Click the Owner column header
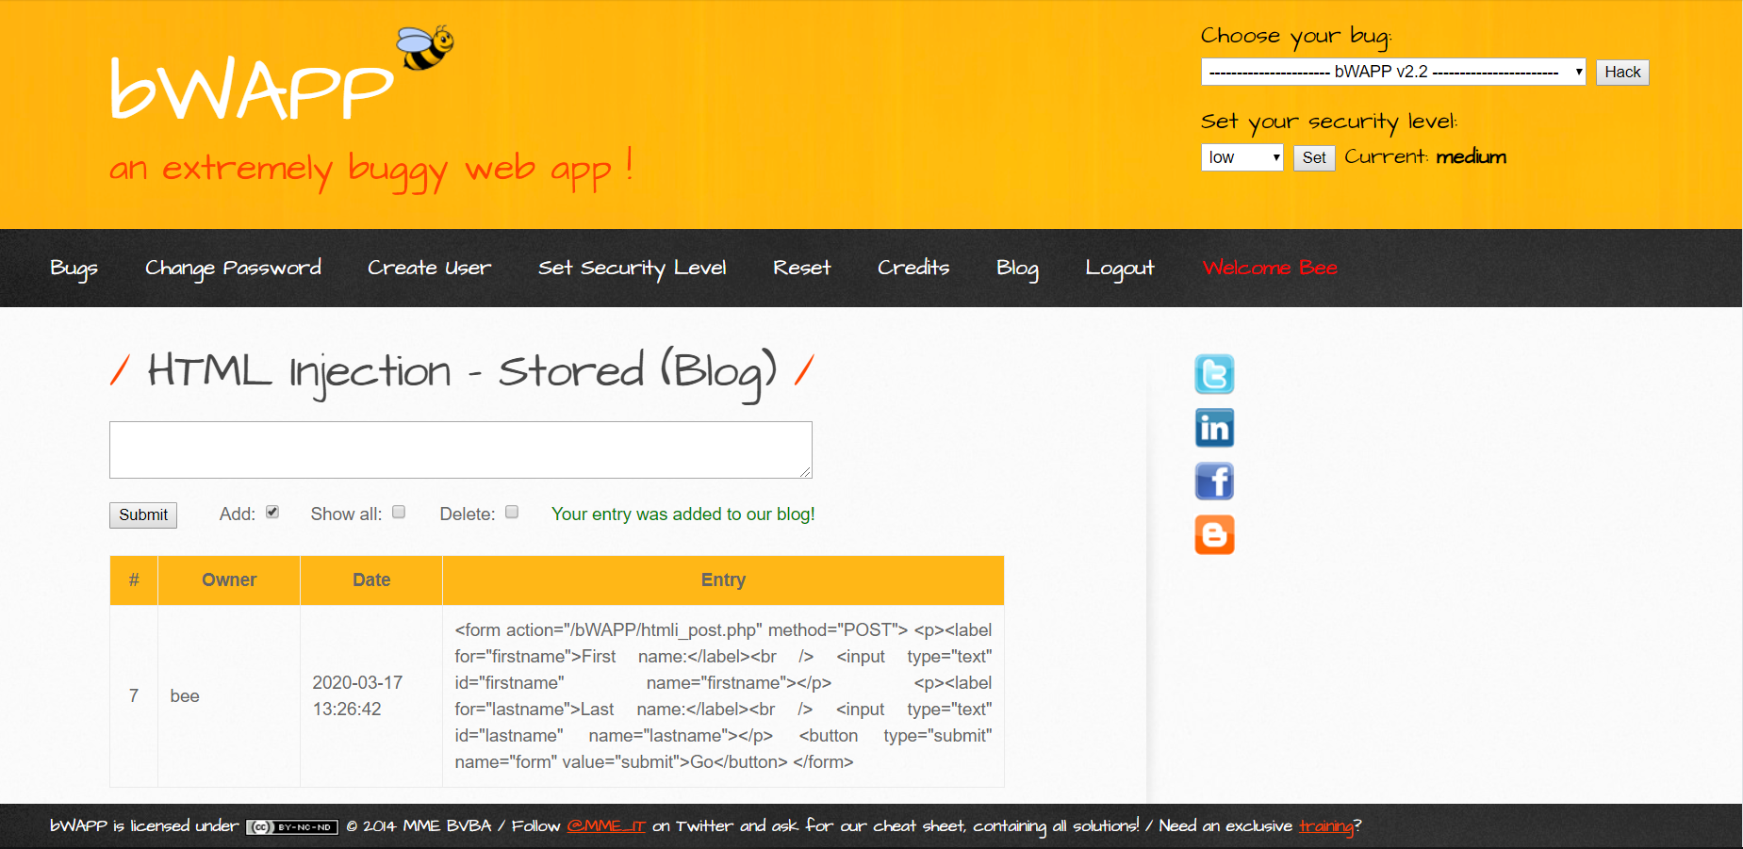 (x=229, y=580)
